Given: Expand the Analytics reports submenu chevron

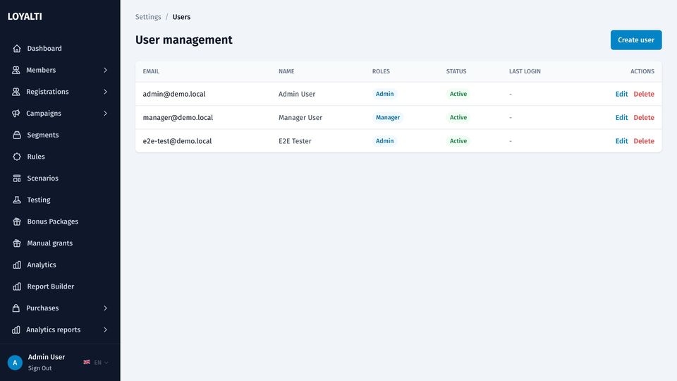Looking at the screenshot, I should [x=105, y=329].
